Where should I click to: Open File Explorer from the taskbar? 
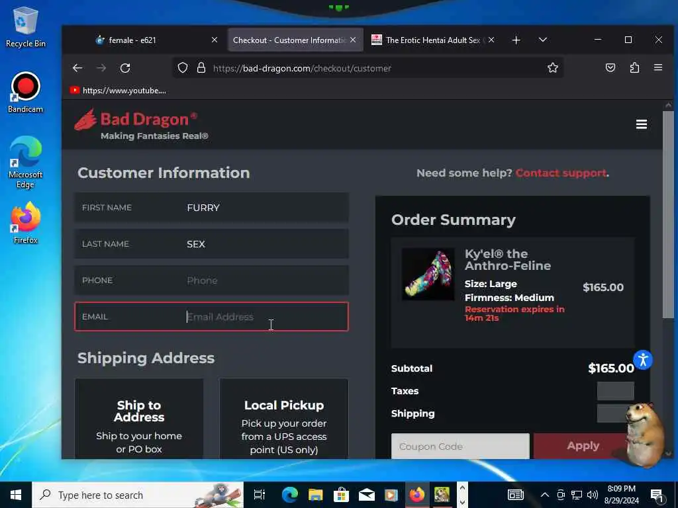tap(315, 495)
